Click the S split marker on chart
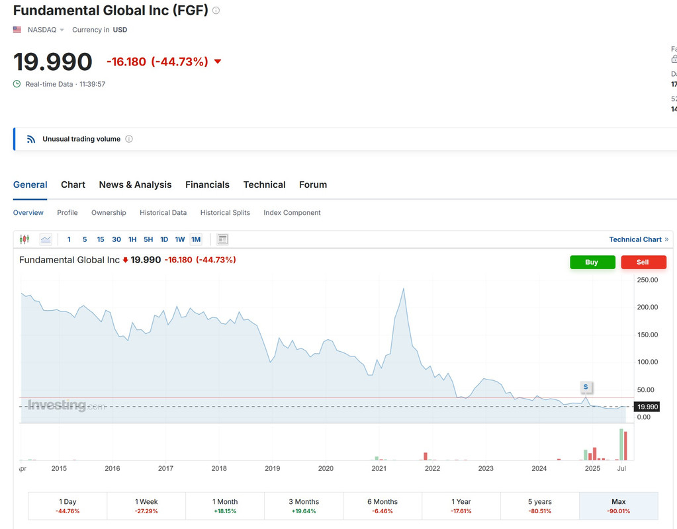The height and width of the screenshot is (529, 677). tap(586, 387)
